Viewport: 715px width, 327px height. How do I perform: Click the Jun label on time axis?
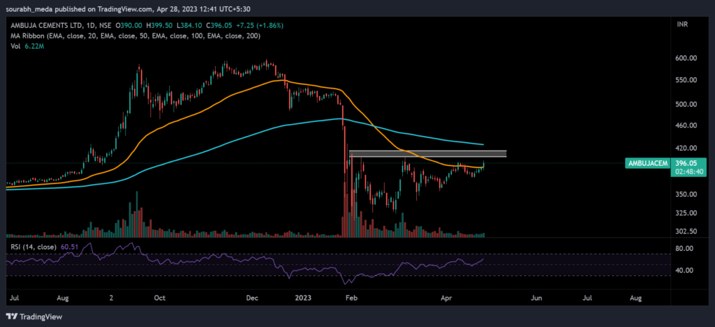click(x=537, y=298)
